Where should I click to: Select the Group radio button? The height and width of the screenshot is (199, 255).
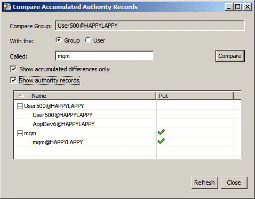click(59, 40)
